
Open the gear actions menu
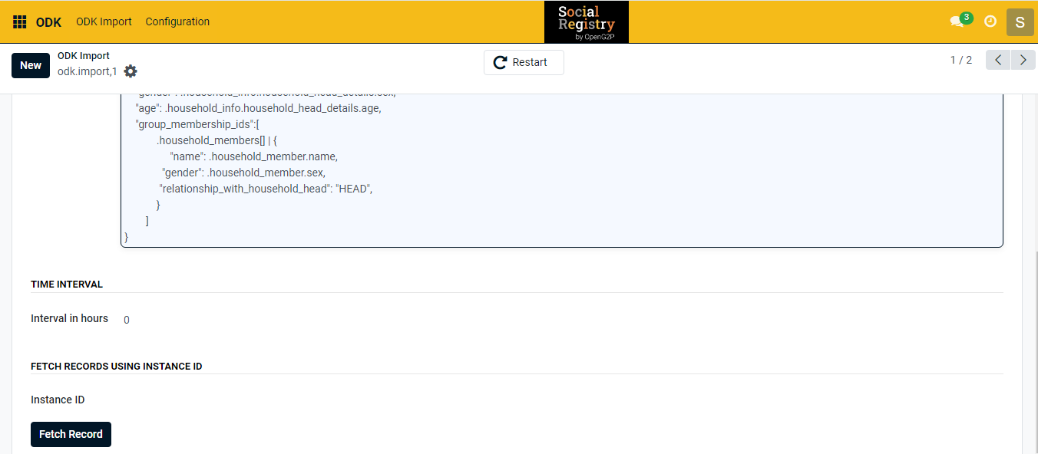[x=131, y=71]
